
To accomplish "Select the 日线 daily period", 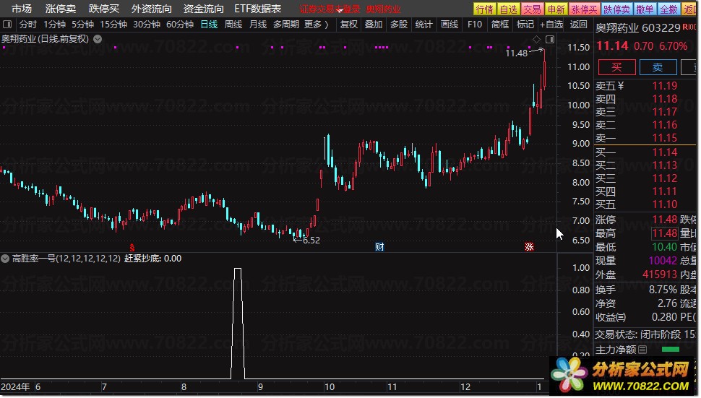I will pyautogui.click(x=209, y=24).
